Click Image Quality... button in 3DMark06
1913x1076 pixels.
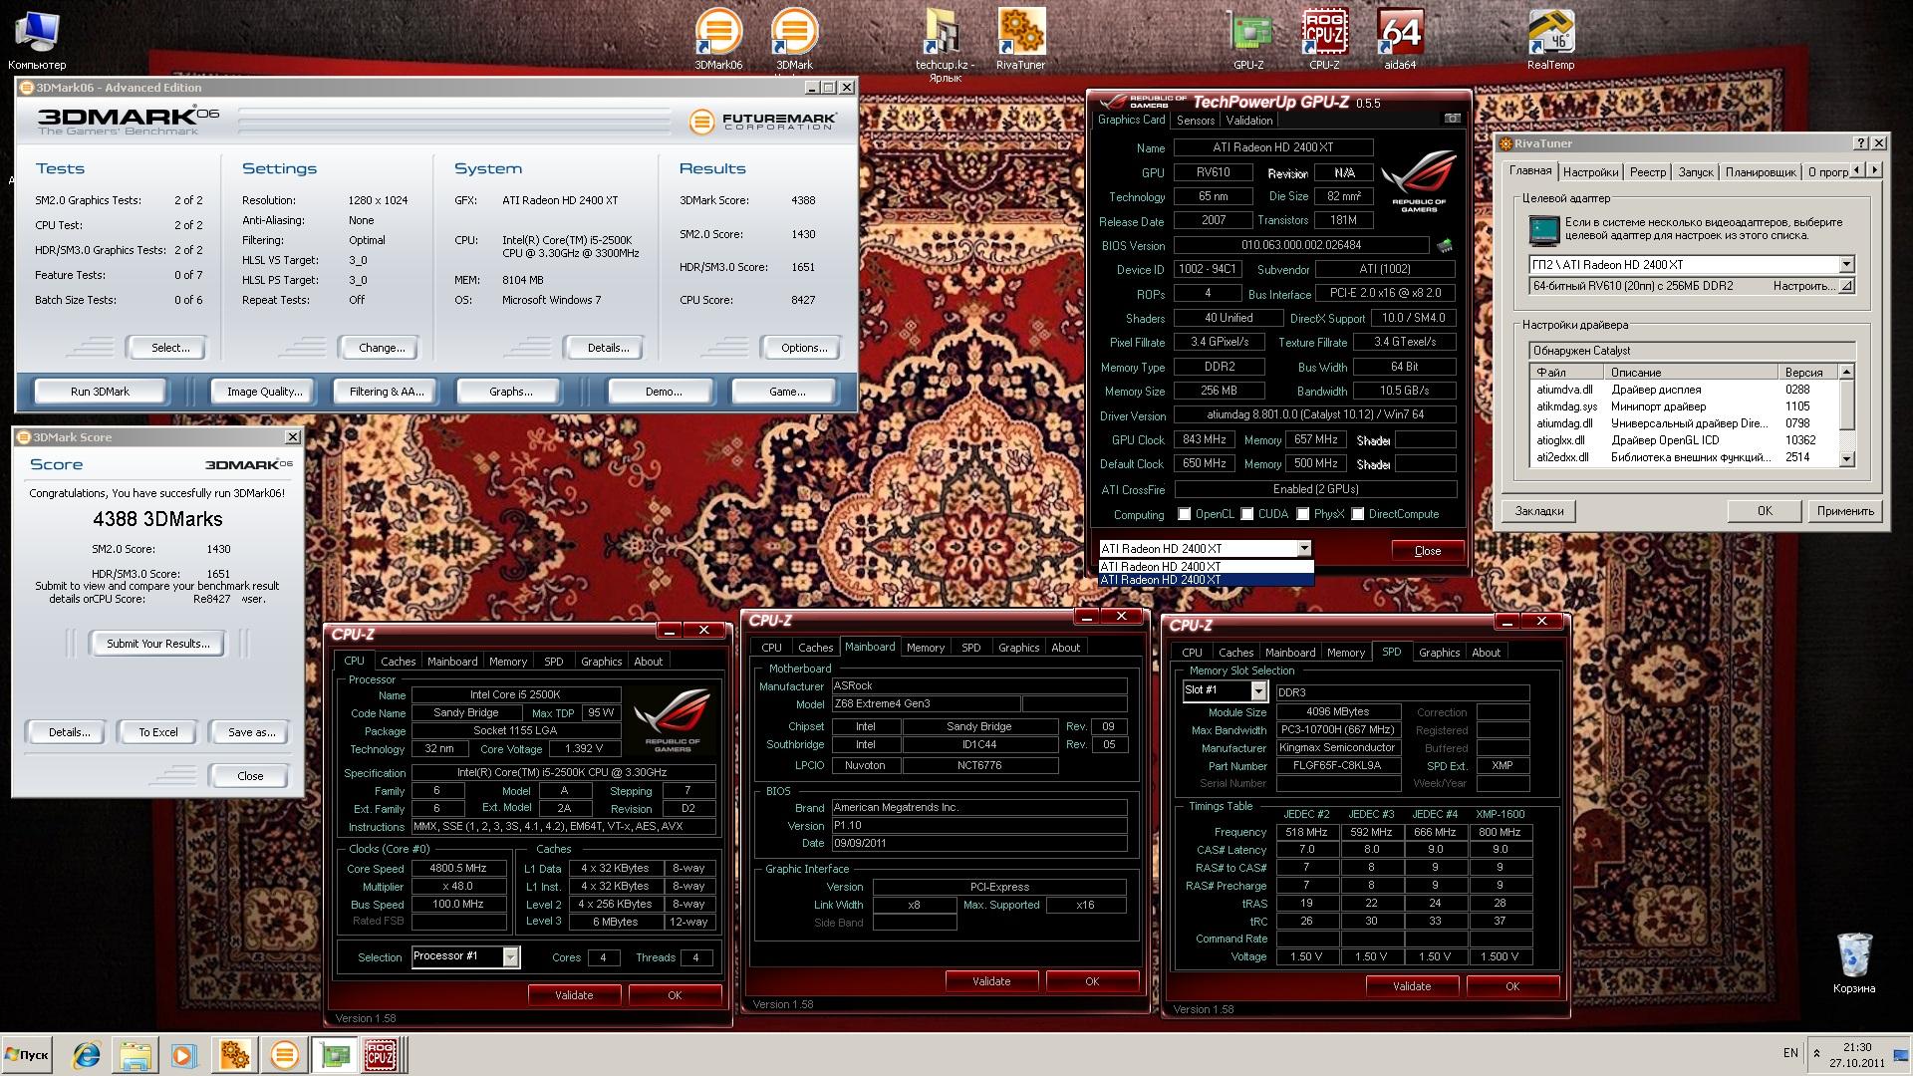[264, 392]
